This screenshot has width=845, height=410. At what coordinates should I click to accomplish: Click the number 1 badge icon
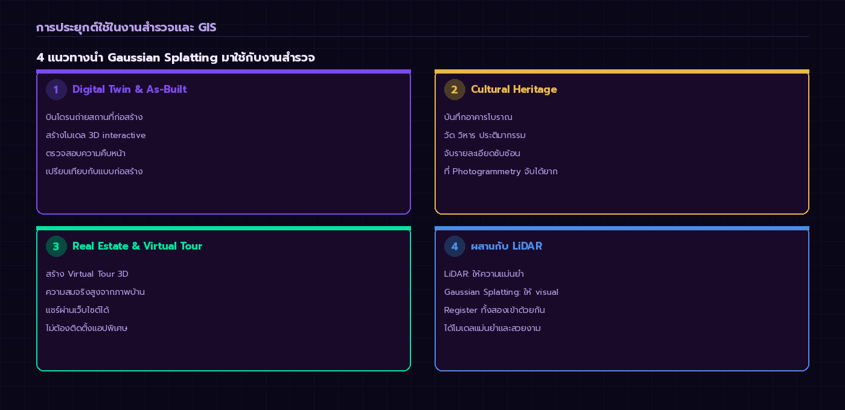pyautogui.click(x=56, y=90)
